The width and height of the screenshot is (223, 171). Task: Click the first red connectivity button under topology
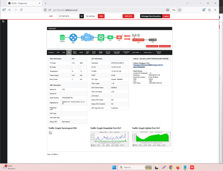[152, 46]
